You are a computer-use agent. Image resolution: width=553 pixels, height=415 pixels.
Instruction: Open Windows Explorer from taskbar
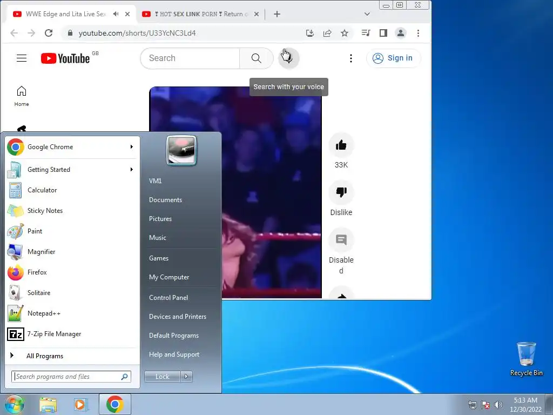48,404
